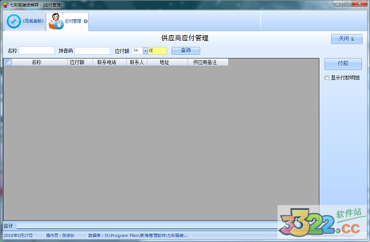Click the select-all corner cell of the grid
This screenshot has width=370, height=242.
[7, 62]
